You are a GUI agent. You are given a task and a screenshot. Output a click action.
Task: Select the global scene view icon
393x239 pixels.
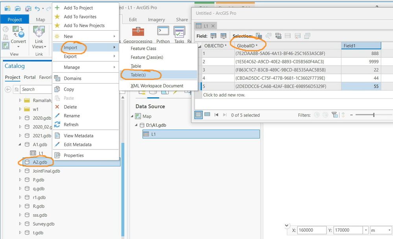click(x=6, y=29)
